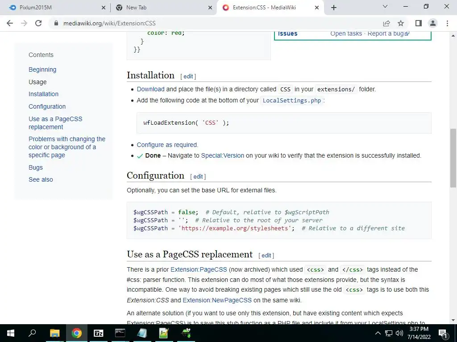Open the LocalSettings.php link
457x342 pixels.
[x=292, y=100]
